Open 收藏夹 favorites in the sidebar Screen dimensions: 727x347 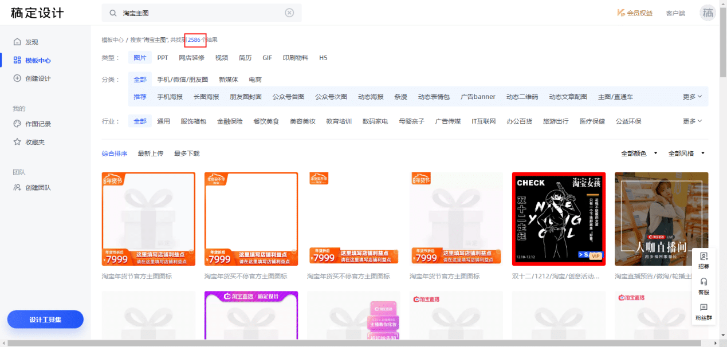(x=29, y=142)
